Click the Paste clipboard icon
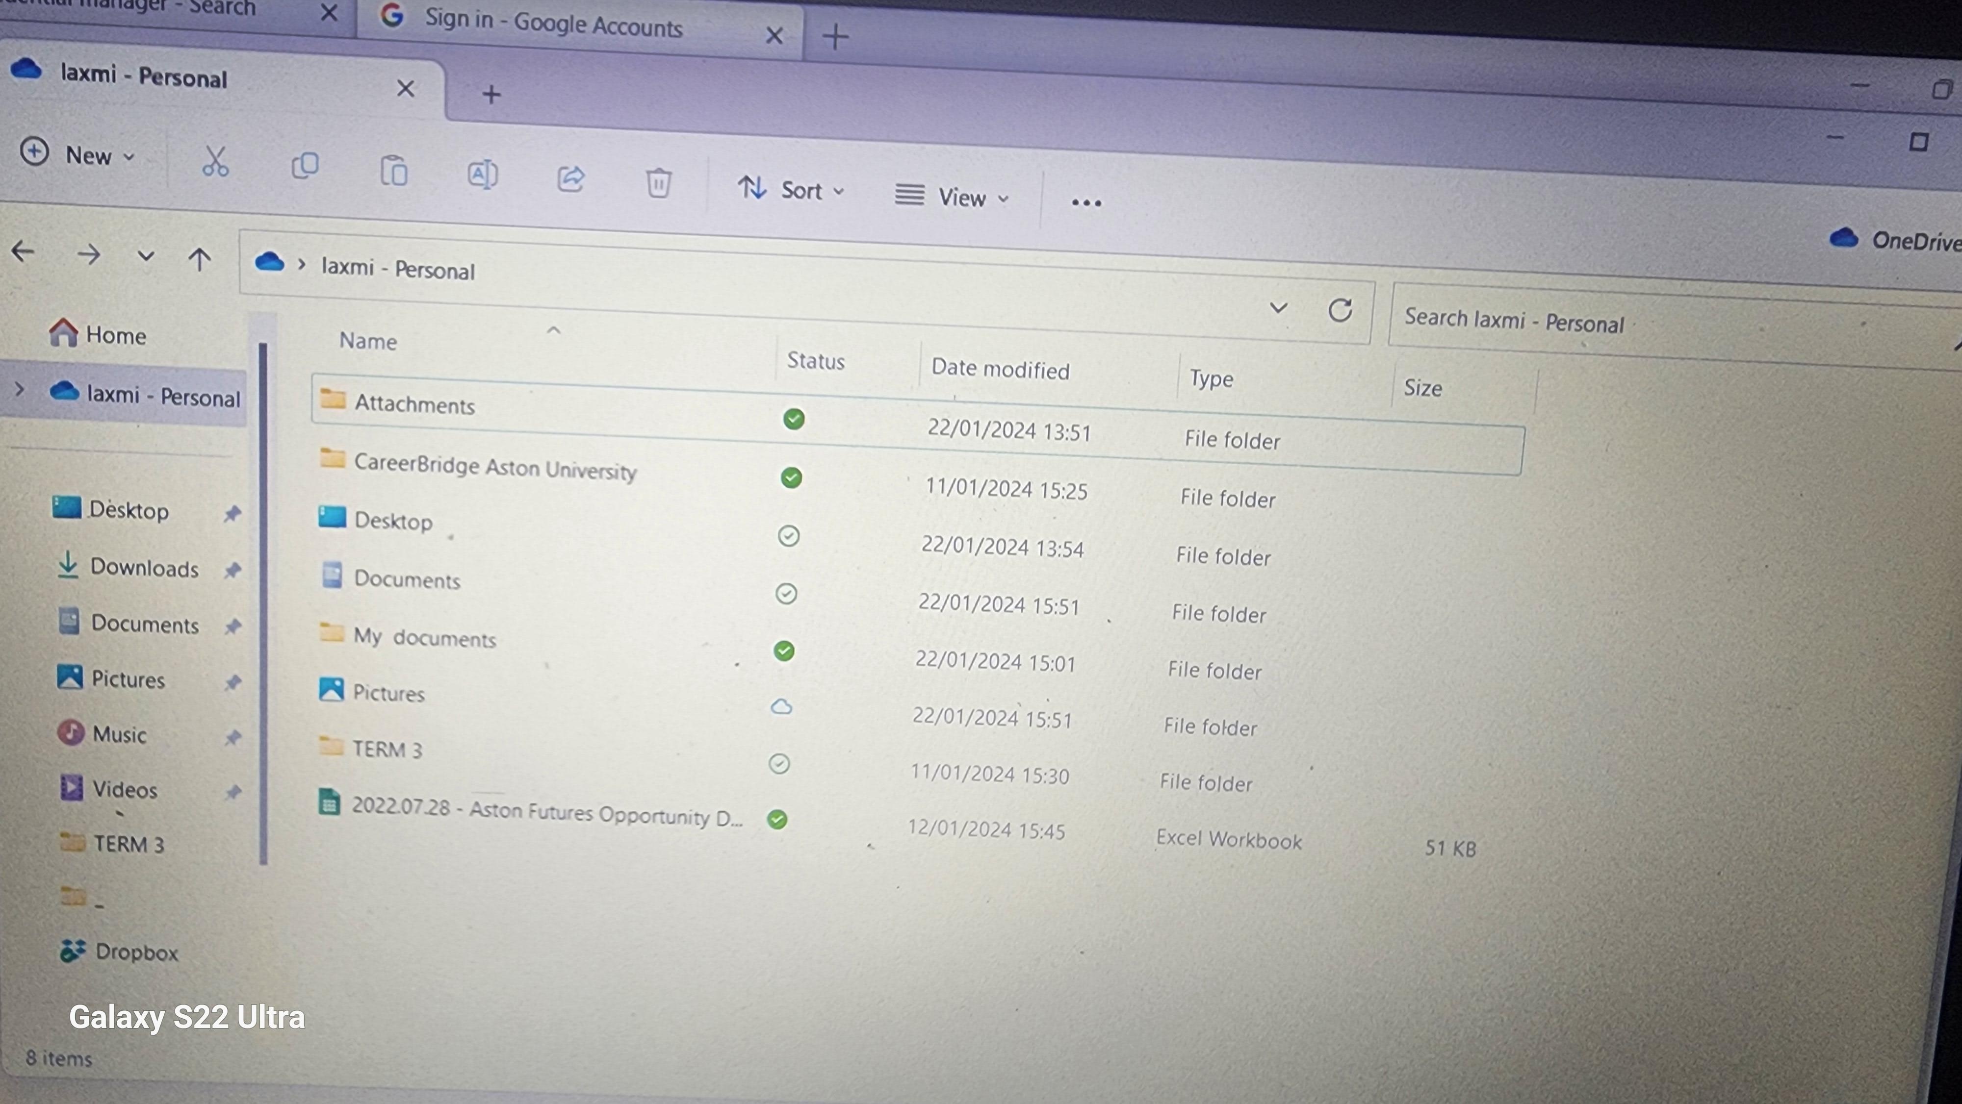The image size is (1962, 1104). [x=394, y=171]
